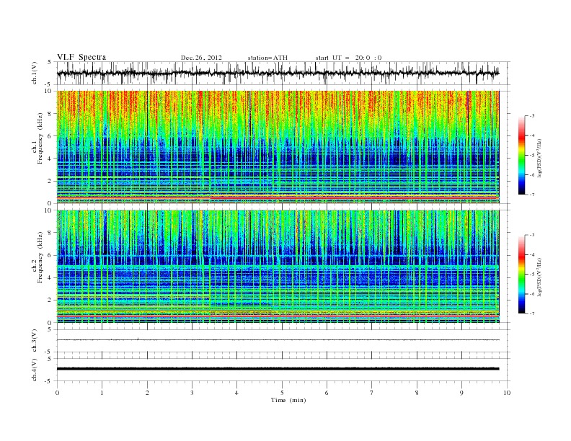The width and height of the screenshot is (571, 441).
Task: Click time axis tick label "5"
Action: pyautogui.click(x=282, y=393)
